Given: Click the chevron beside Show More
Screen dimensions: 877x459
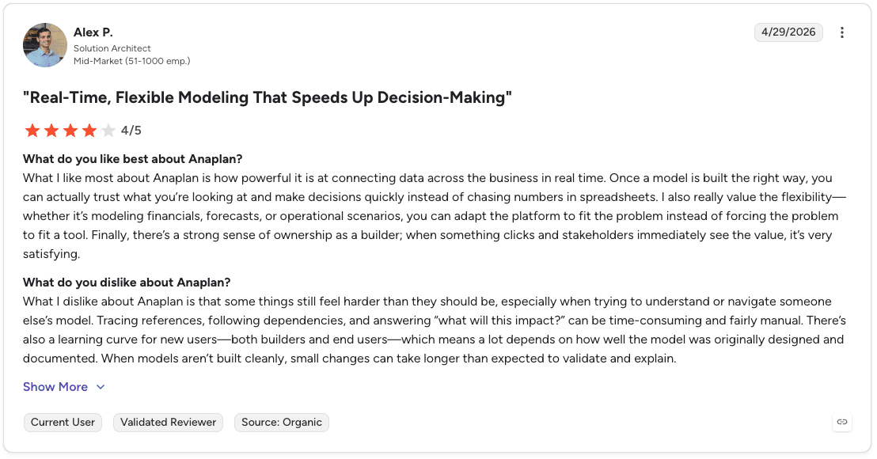Looking at the screenshot, I should (101, 387).
